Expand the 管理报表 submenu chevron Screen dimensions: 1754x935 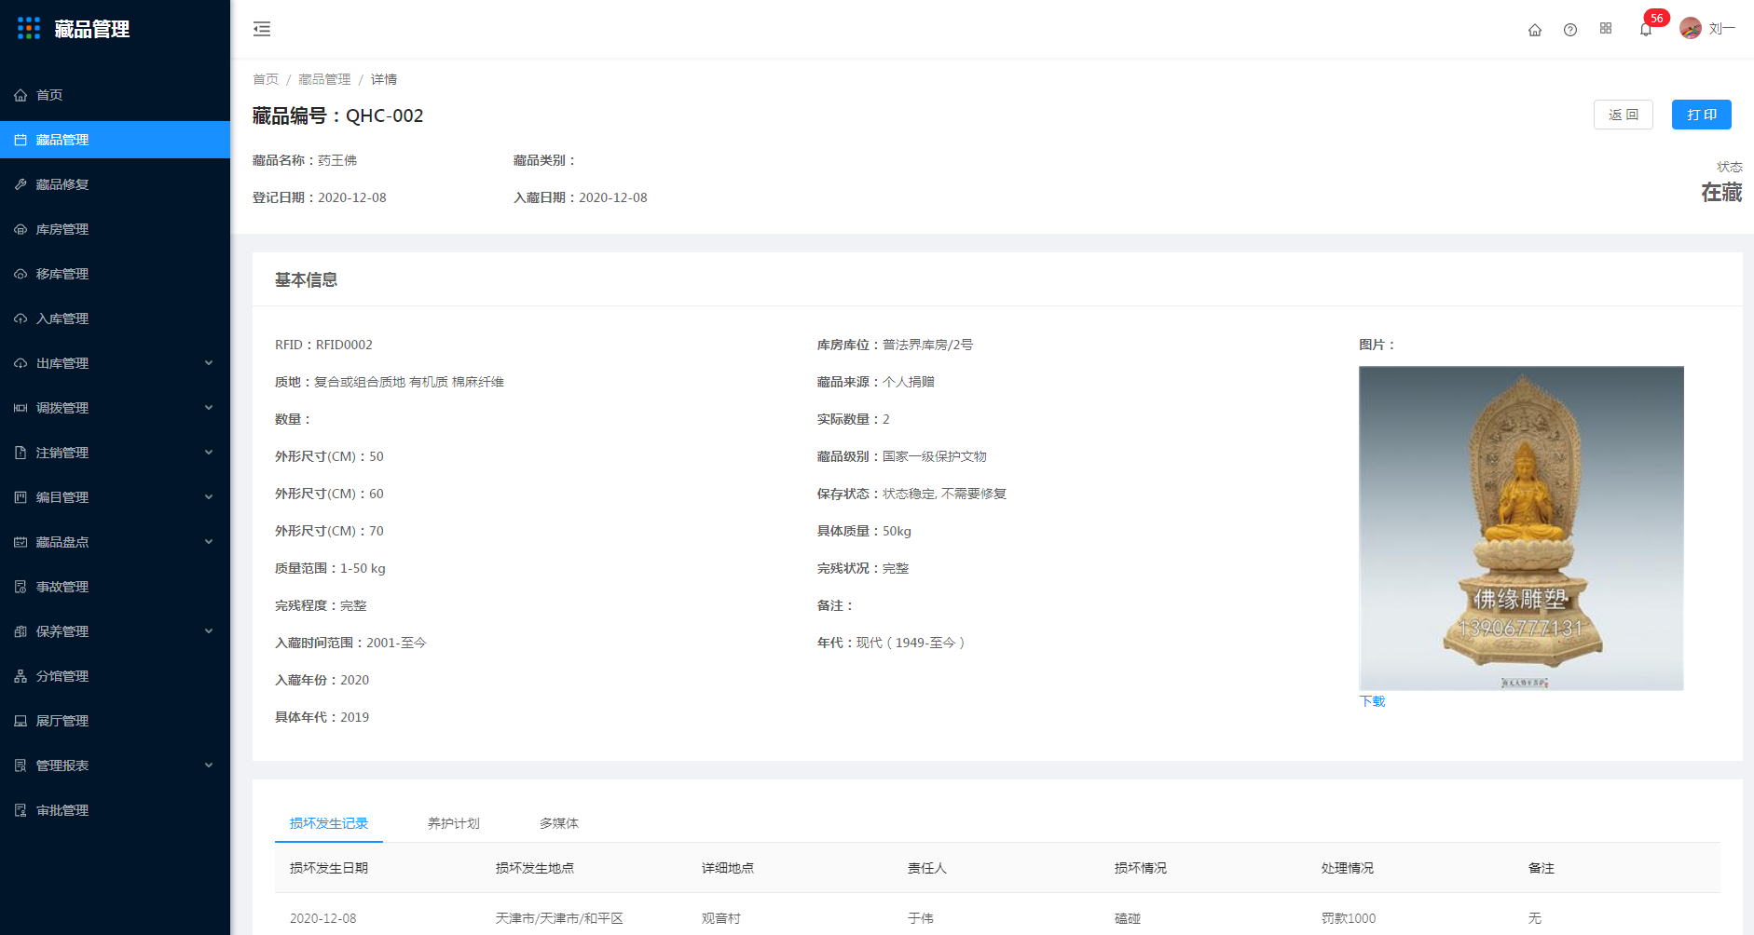[x=209, y=766]
